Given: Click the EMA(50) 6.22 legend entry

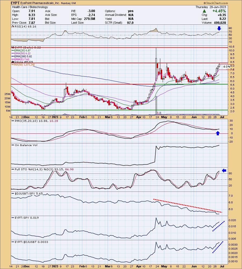Looking at the screenshot, I should [22, 53].
